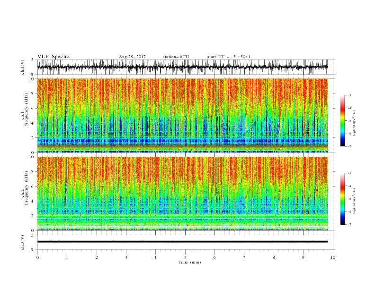
Task: Click the time axis tick label "5"
Action: pos(185,257)
